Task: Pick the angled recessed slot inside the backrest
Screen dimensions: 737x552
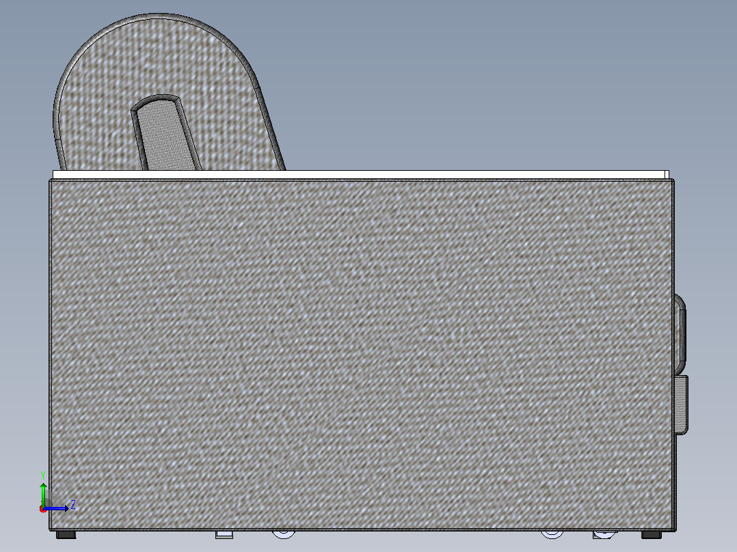Action: (x=166, y=133)
